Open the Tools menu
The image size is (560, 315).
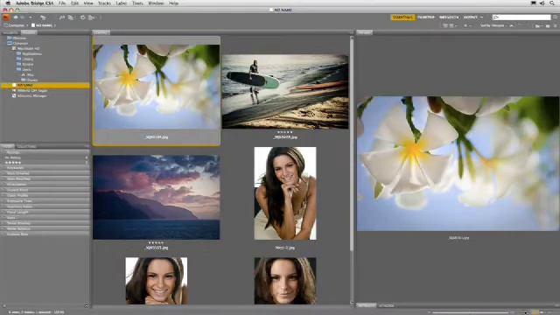137,3
